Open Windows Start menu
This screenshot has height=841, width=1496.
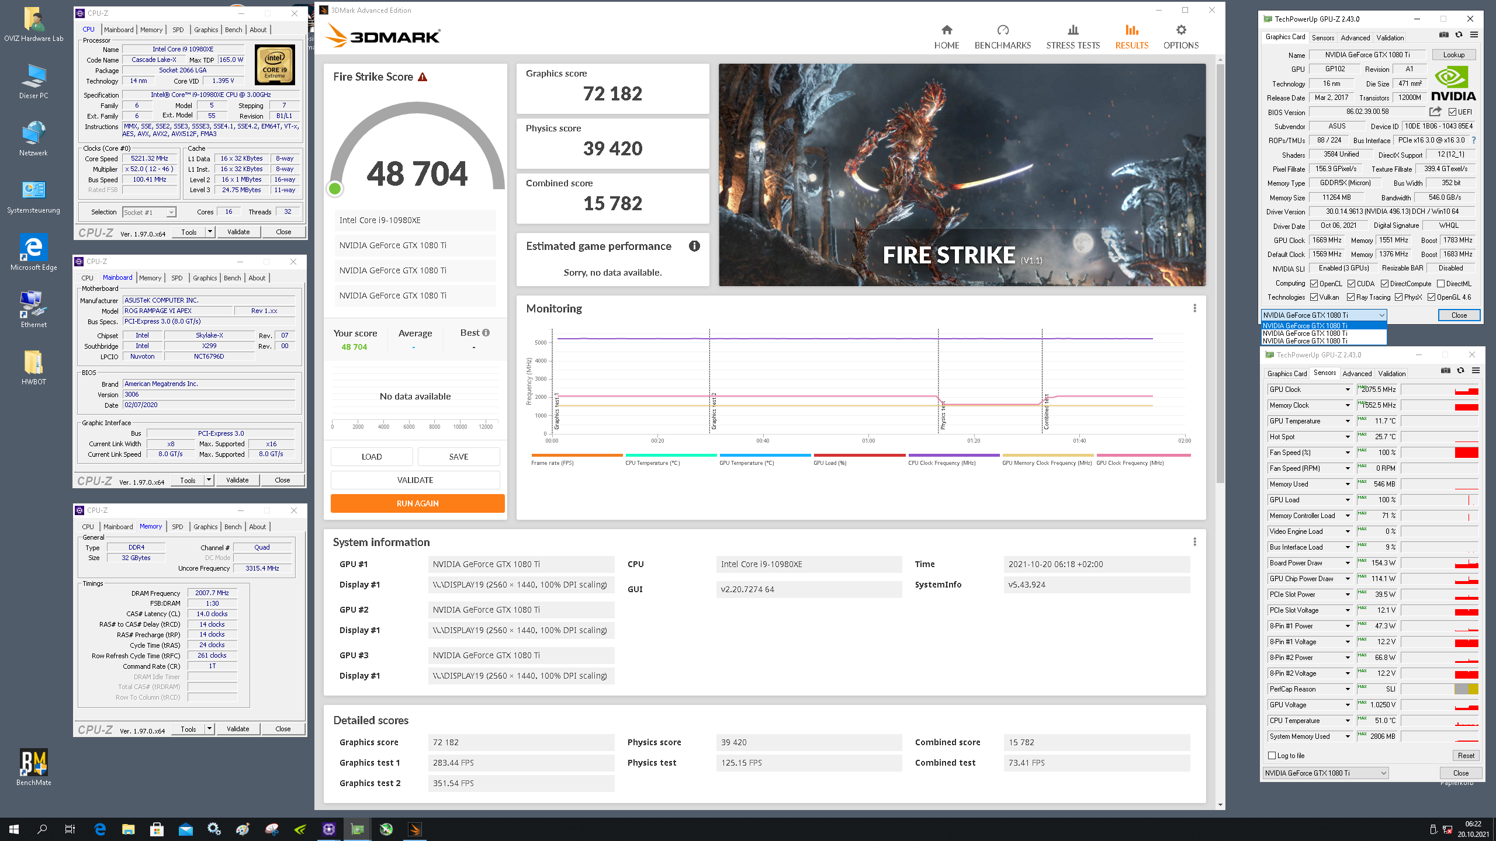14,829
